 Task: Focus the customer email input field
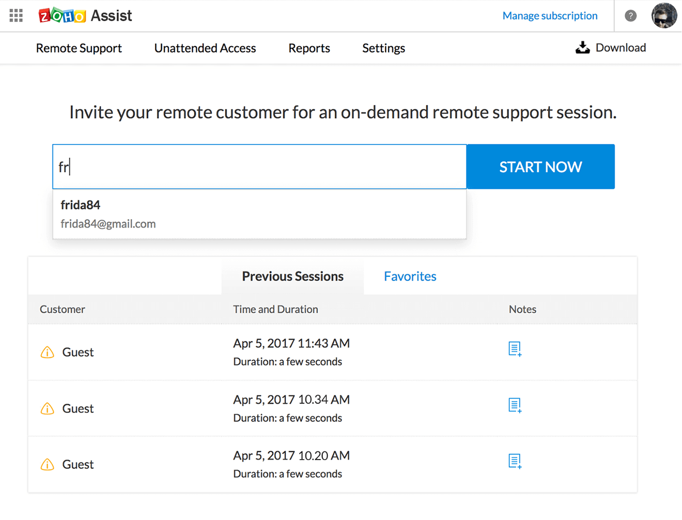[x=259, y=167]
